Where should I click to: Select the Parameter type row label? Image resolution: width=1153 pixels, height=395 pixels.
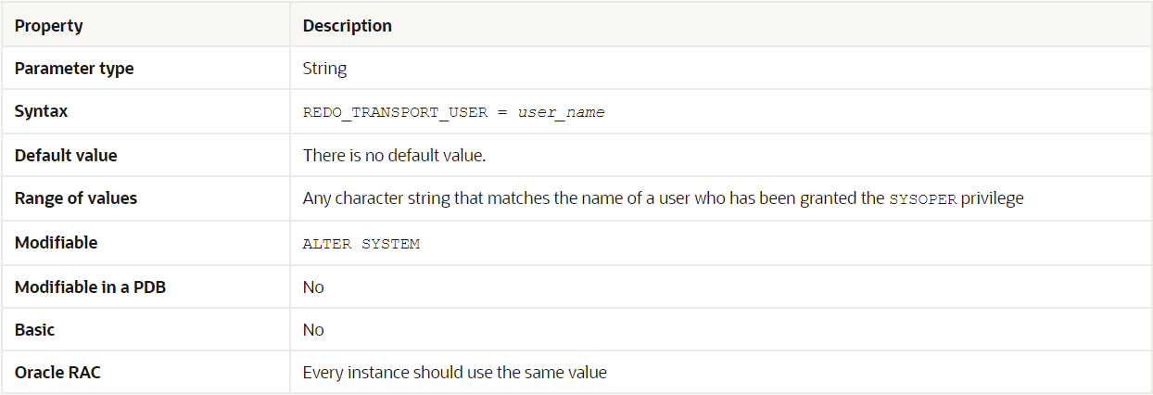(74, 69)
